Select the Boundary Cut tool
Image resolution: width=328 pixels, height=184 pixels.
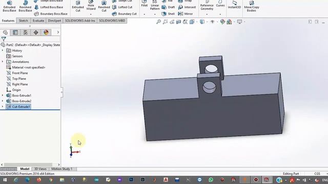point(125,14)
